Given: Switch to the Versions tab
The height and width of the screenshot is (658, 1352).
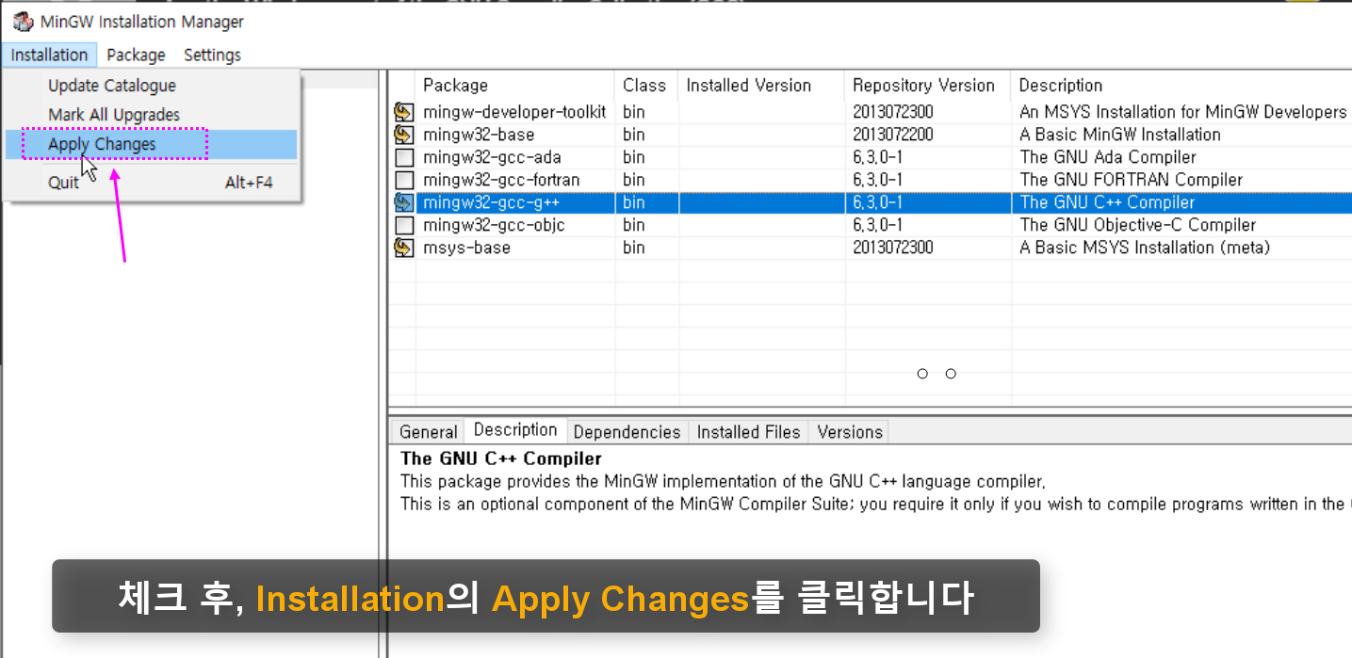Looking at the screenshot, I should [x=850, y=431].
